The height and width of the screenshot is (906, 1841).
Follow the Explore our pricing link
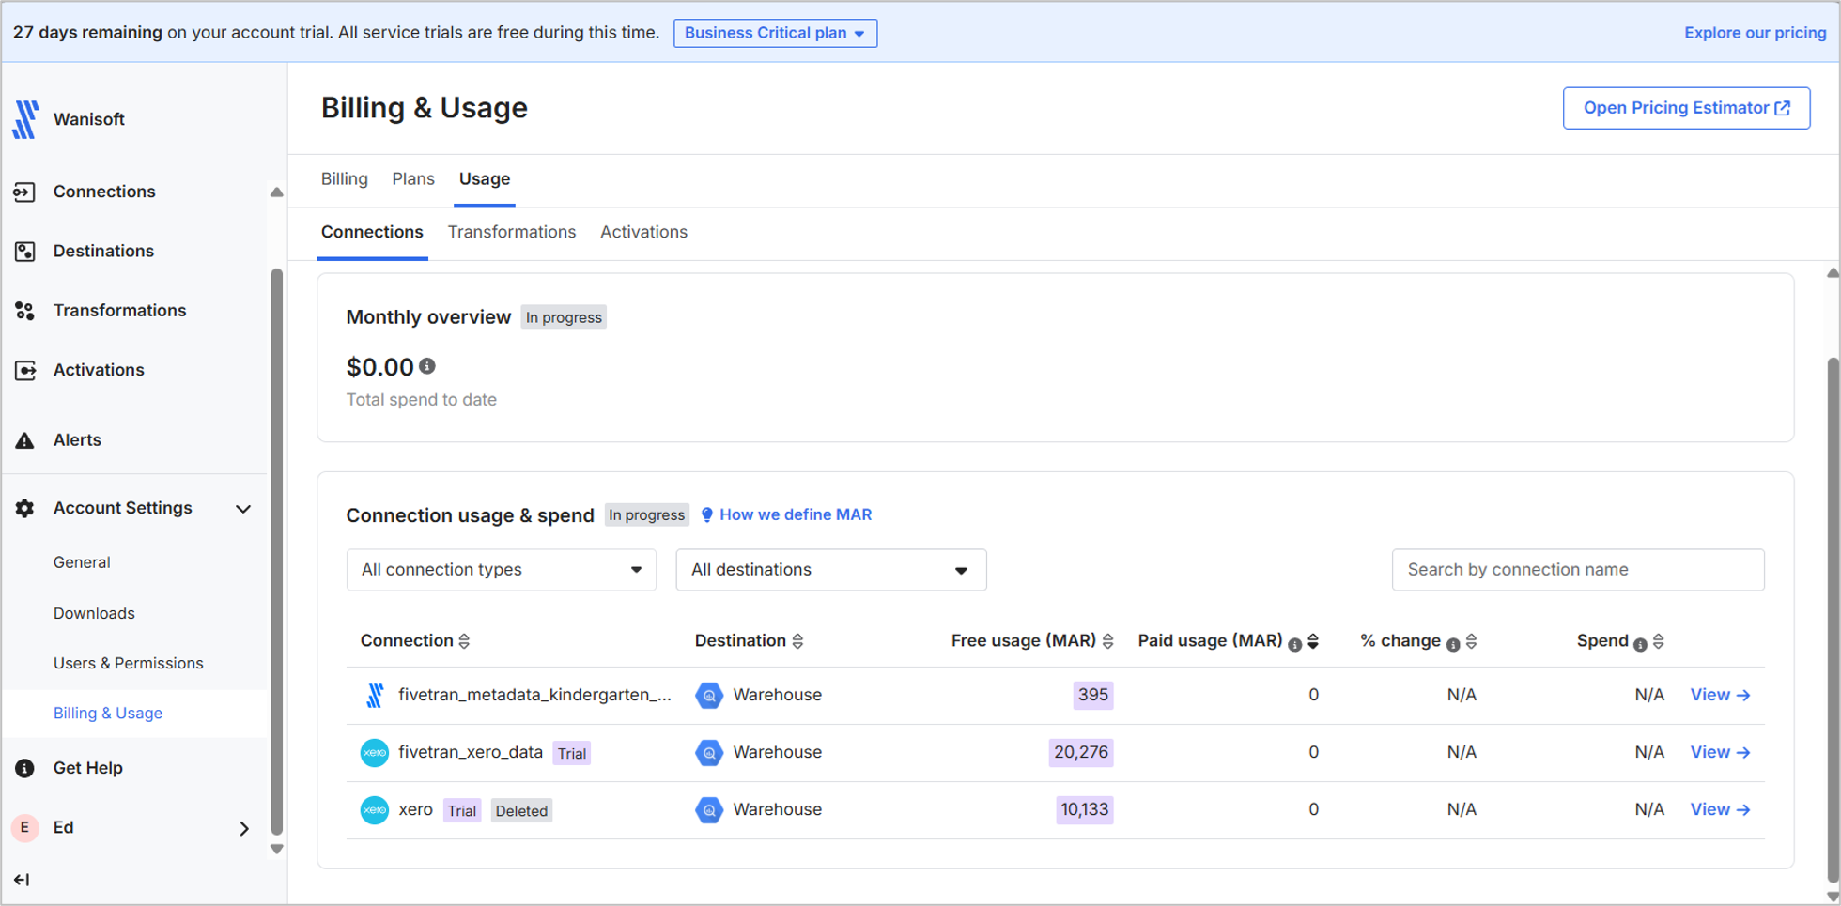pyautogui.click(x=1755, y=33)
